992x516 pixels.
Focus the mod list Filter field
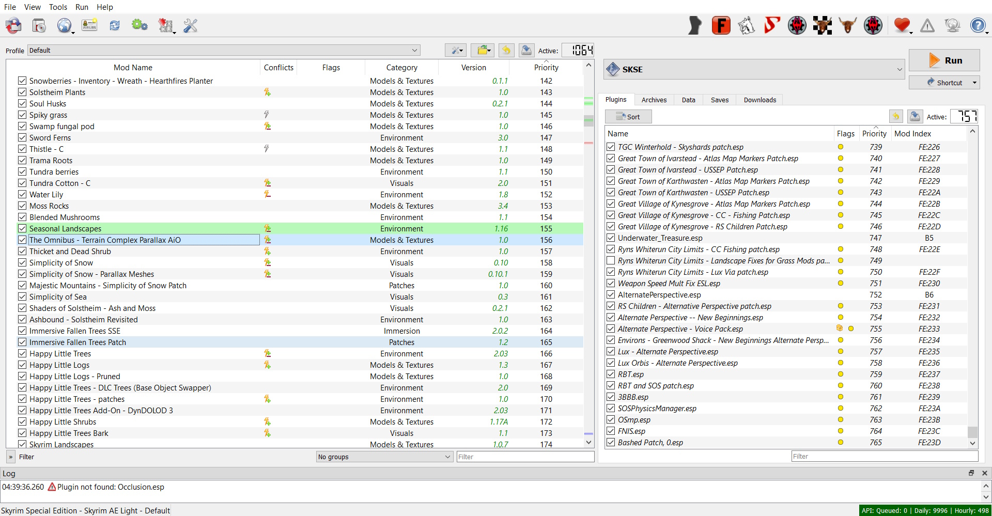pos(525,457)
